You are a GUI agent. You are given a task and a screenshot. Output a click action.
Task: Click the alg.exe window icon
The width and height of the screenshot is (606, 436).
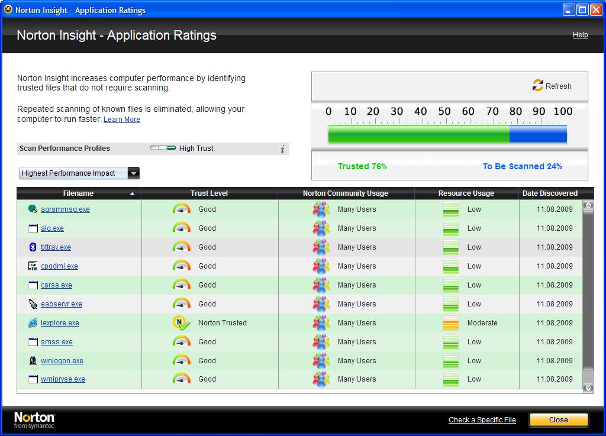click(x=33, y=228)
